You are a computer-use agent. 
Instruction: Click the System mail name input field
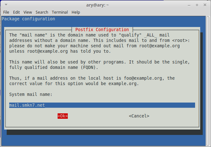[x=102, y=105]
